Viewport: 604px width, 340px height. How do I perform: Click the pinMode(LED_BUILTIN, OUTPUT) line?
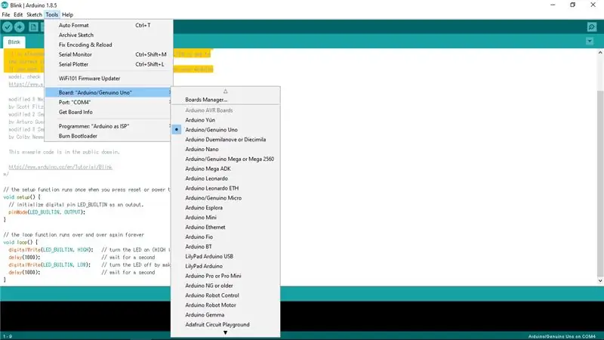pyautogui.click(x=47, y=212)
